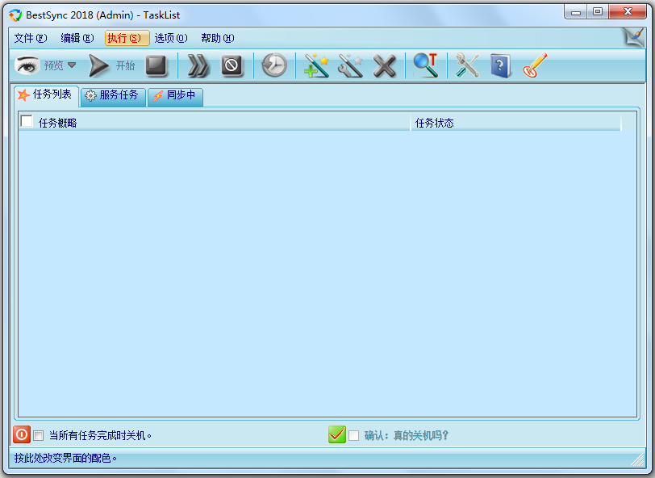Open the clock schedule icon
This screenshot has width=655, height=478.
pyautogui.click(x=274, y=65)
